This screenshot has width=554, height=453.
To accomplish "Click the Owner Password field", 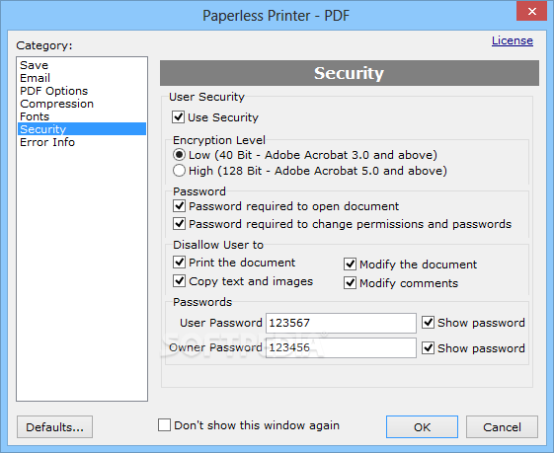I will pyautogui.click(x=341, y=347).
